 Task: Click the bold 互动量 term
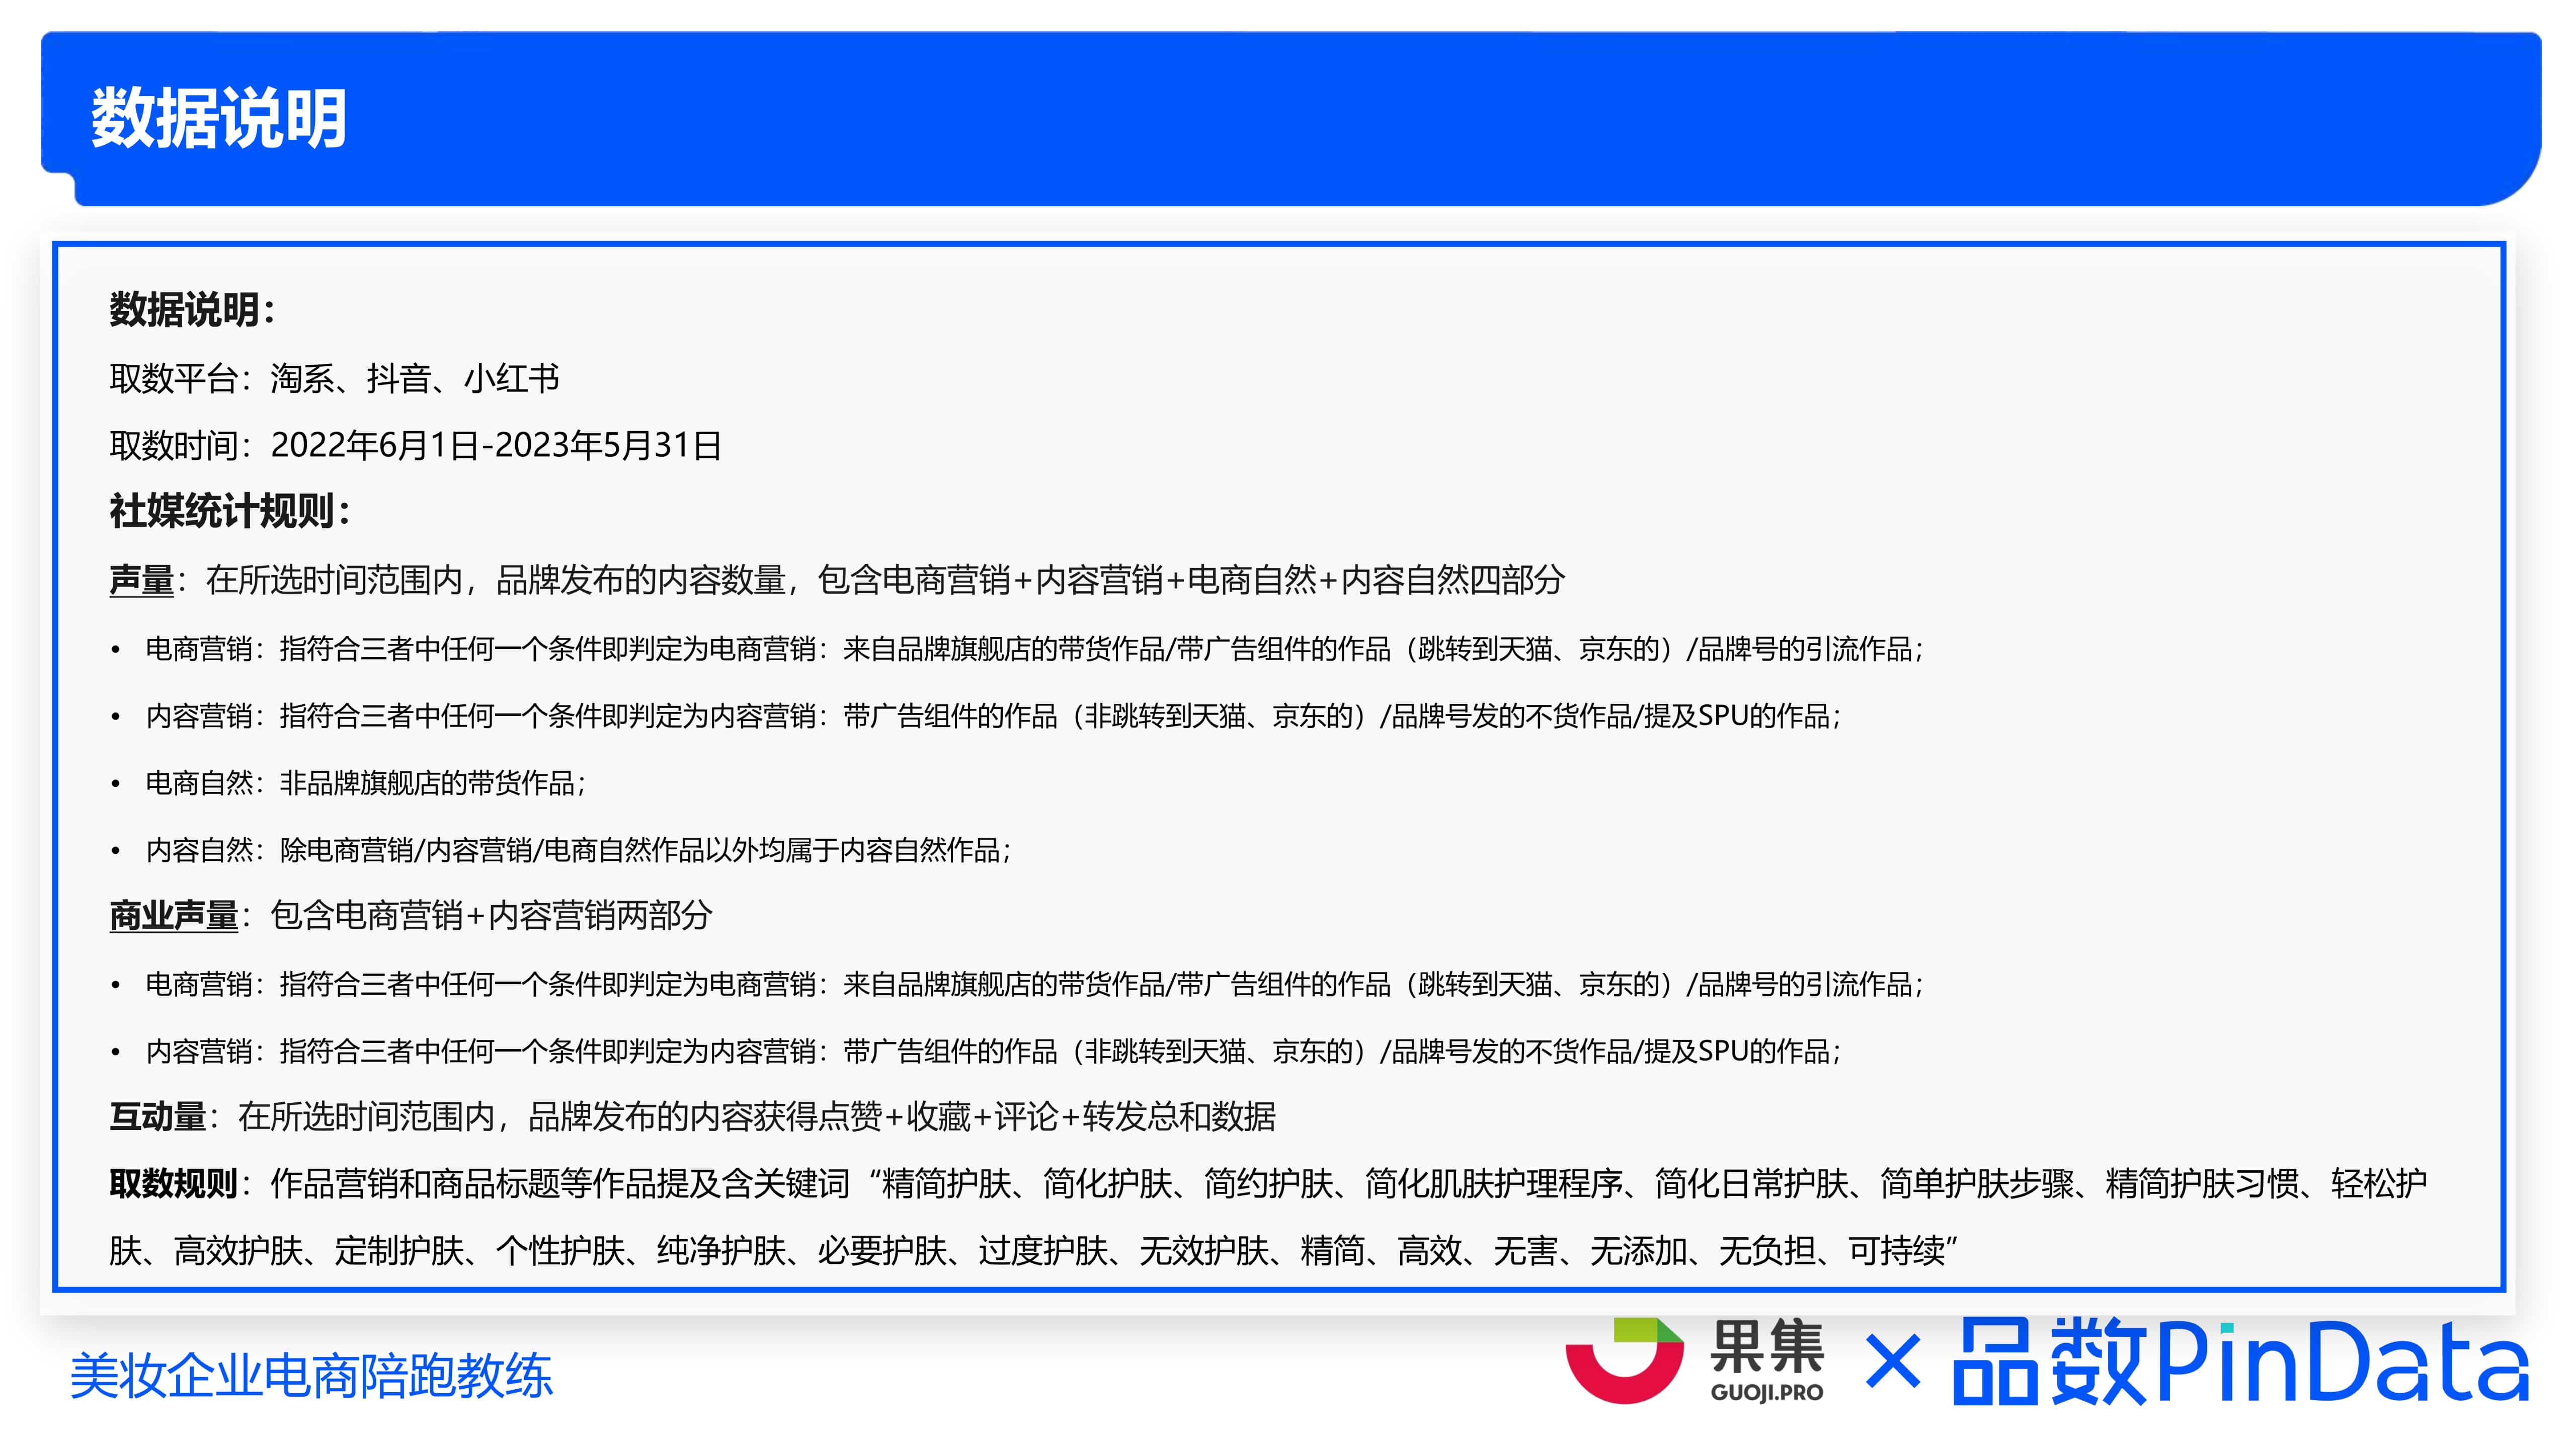click(157, 1117)
